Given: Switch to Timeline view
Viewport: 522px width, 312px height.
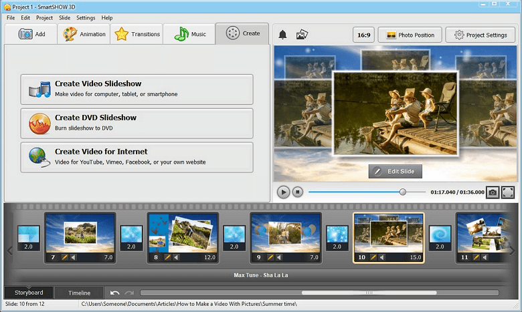Looking at the screenshot, I should pos(79,293).
